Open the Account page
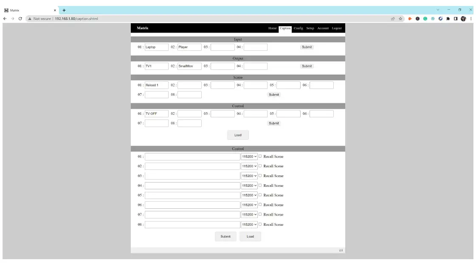The width and height of the screenshot is (476, 263). coord(323,28)
